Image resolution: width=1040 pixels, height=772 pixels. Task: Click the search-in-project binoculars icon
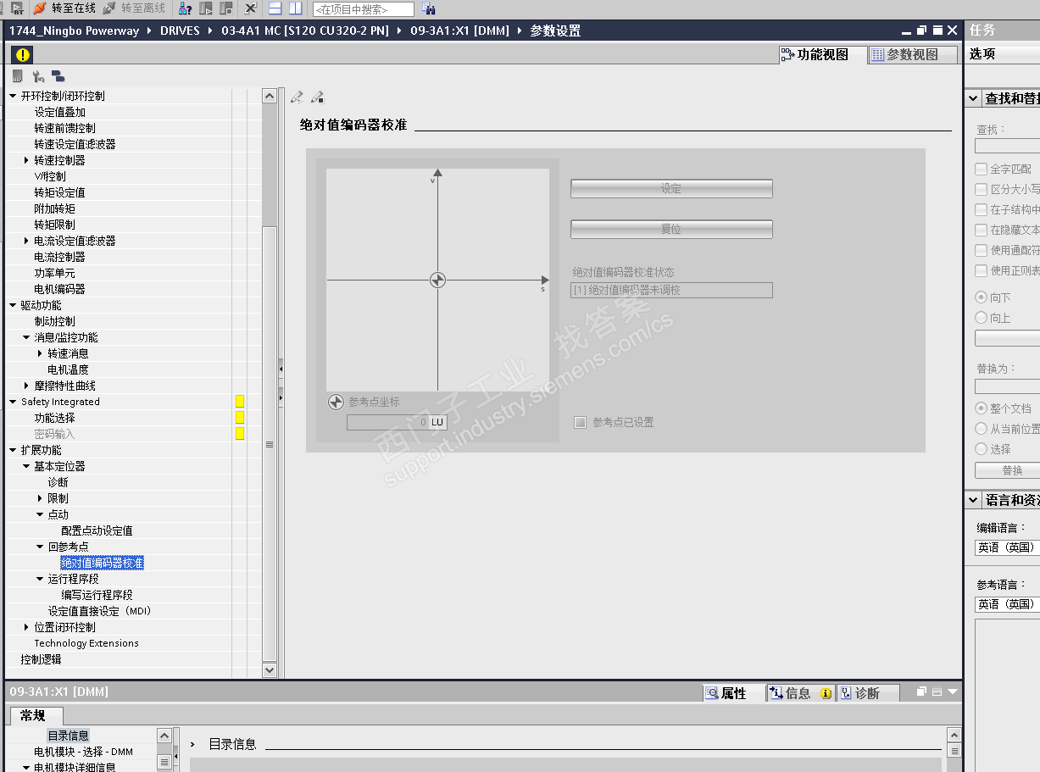point(429,9)
